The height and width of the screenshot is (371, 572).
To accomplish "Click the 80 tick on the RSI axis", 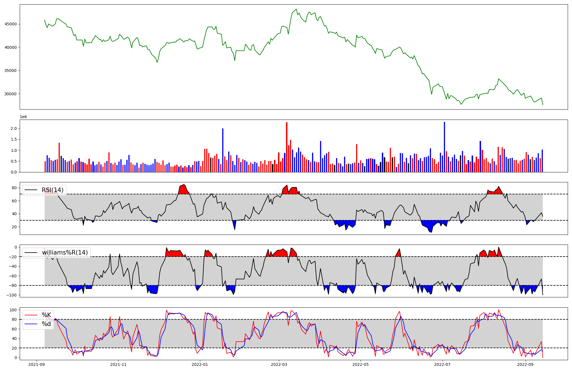I will (x=14, y=188).
